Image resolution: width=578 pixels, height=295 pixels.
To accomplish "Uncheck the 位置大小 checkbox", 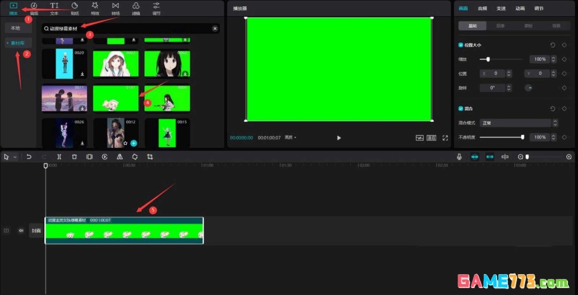I will point(461,45).
